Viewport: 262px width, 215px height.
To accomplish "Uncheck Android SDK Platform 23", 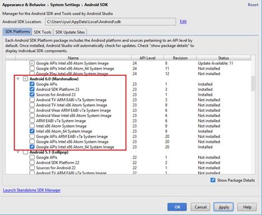I will pyautogui.click(x=32, y=89).
